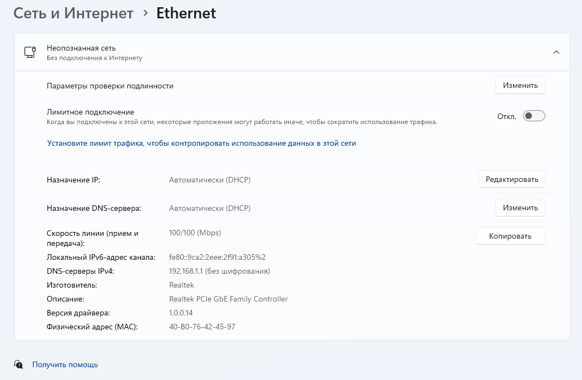Click the MAC address 40-B0-76-42-45-97
This screenshot has height=380, width=582.
(x=202, y=327)
